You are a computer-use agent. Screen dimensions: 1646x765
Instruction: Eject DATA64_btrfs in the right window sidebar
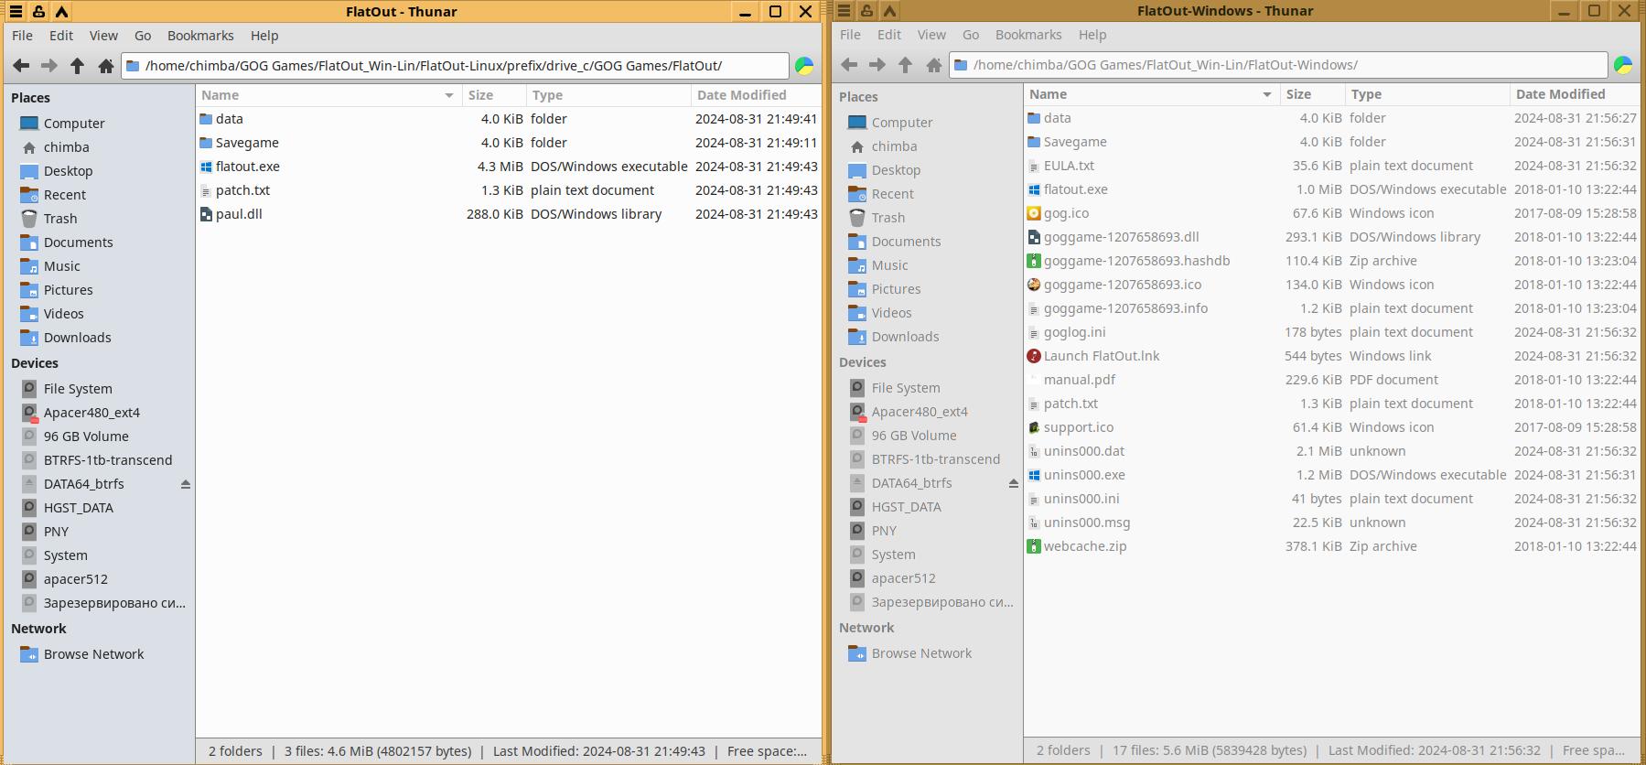click(x=1014, y=483)
